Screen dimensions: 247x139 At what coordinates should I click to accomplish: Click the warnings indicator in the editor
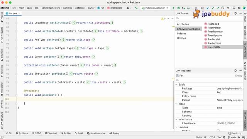[163, 19]
